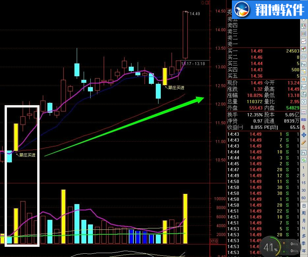Click the 买一 volume 24503
Screen dimensions: 308x257
[x=293, y=51]
